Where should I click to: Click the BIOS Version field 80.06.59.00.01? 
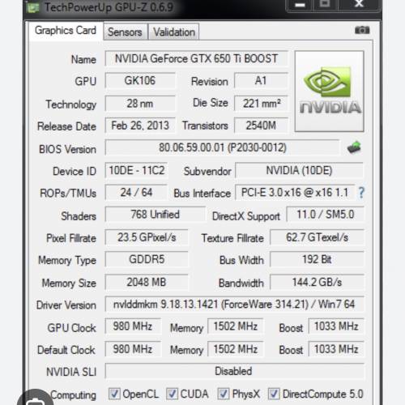(x=222, y=147)
